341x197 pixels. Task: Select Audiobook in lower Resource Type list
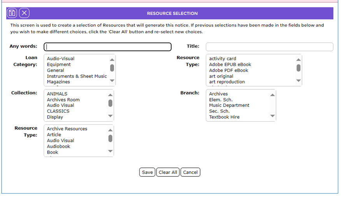58,146
